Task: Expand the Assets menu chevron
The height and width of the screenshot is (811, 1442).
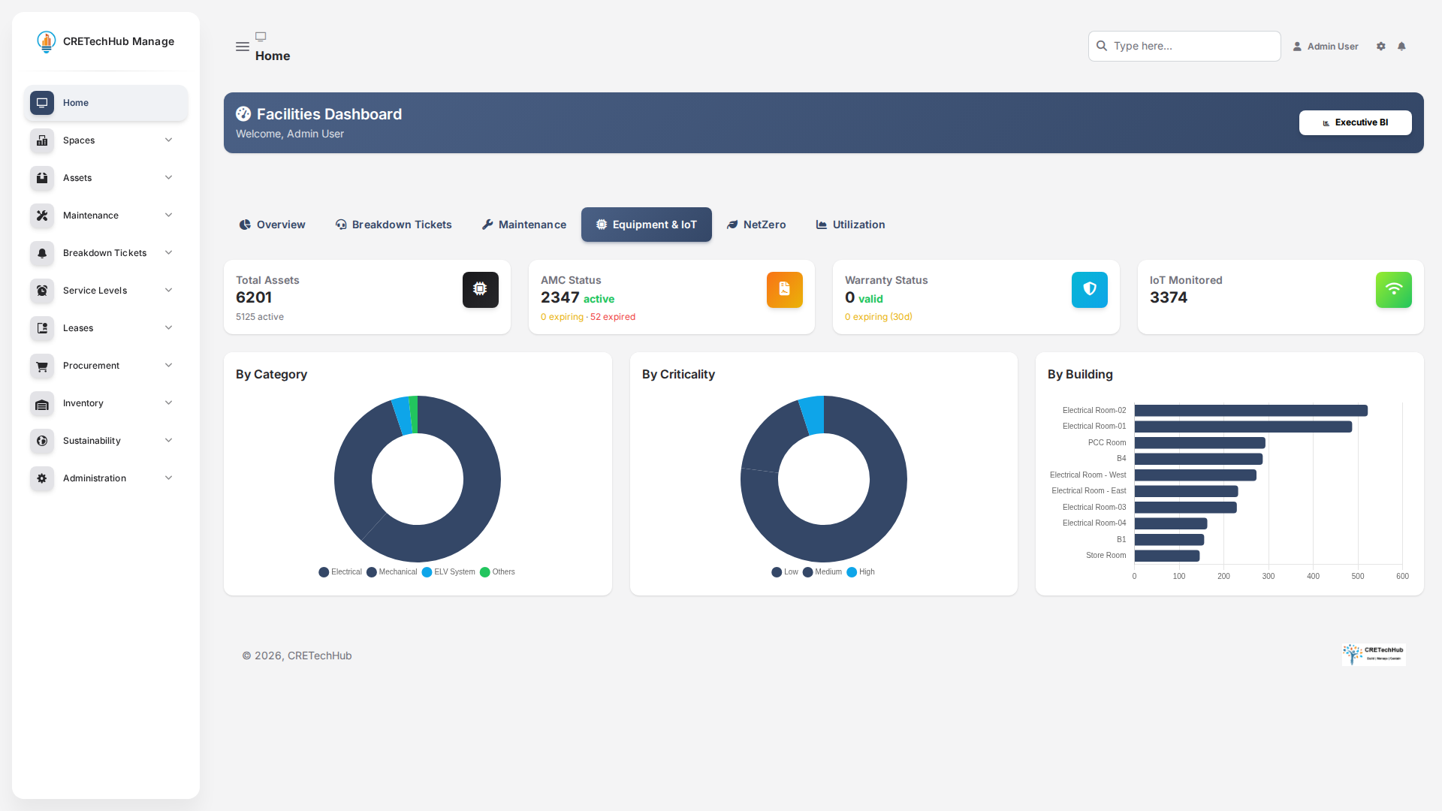Action: pyautogui.click(x=169, y=178)
